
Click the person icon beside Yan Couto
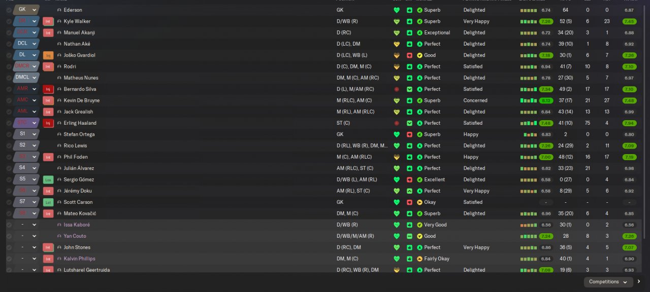point(59,236)
